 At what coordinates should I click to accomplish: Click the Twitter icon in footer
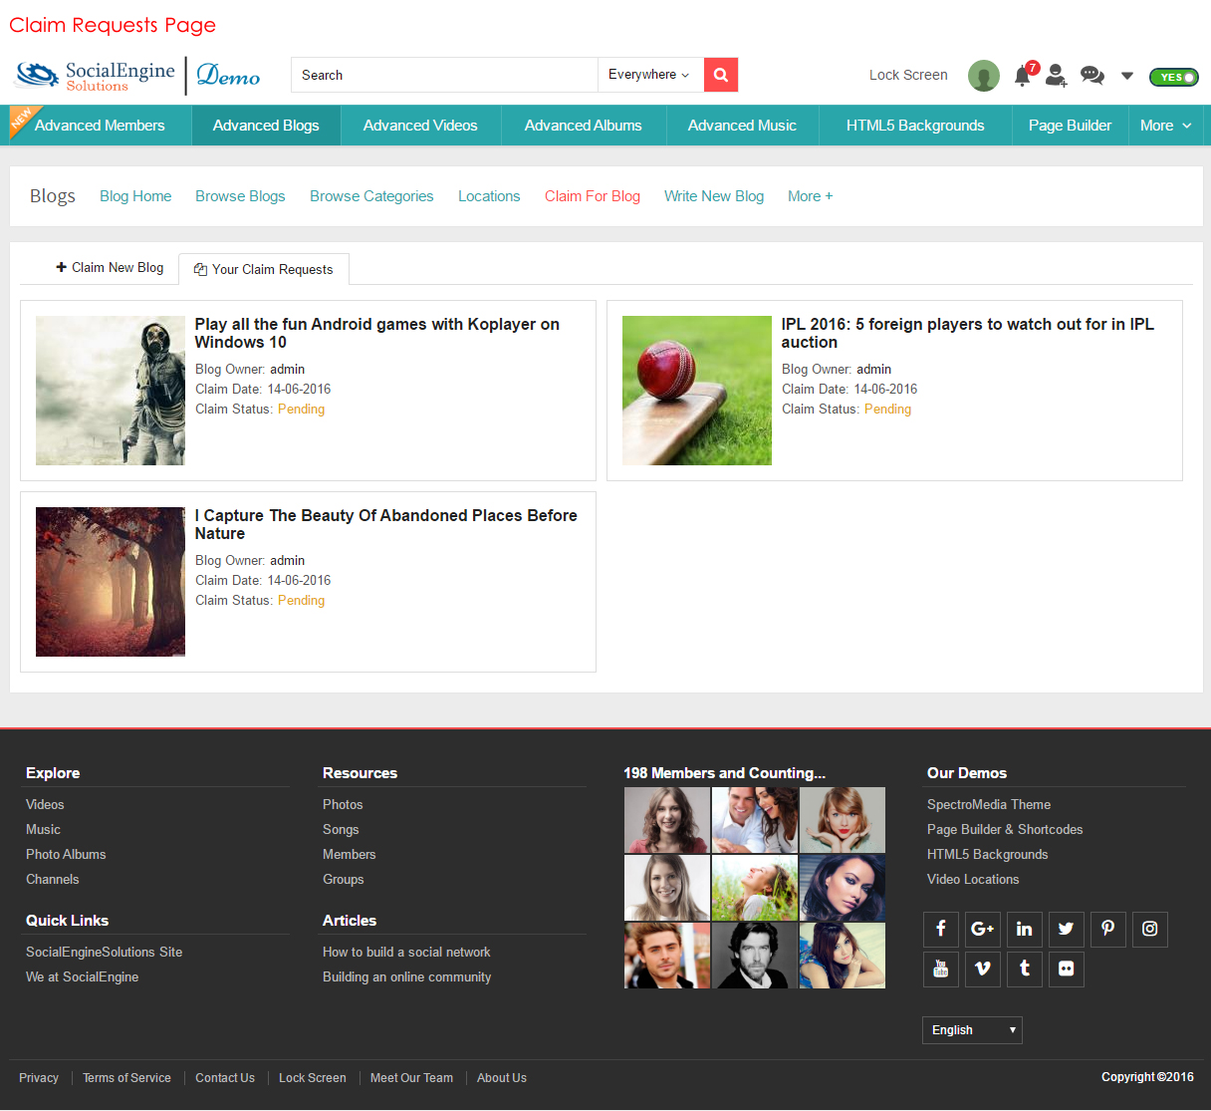[1066, 929]
